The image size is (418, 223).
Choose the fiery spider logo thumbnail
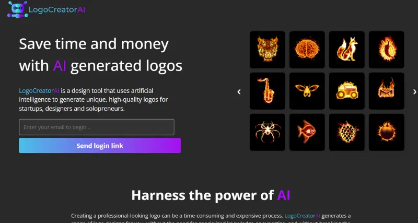tap(268, 132)
